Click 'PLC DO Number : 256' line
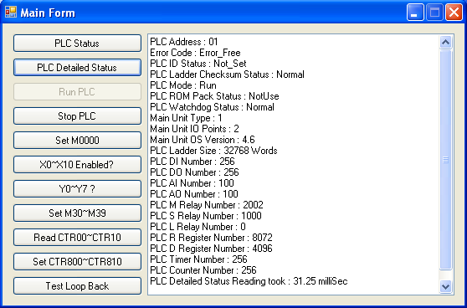Viewport: 467px width, 308px height. pyautogui.click(x=194, y=172)
